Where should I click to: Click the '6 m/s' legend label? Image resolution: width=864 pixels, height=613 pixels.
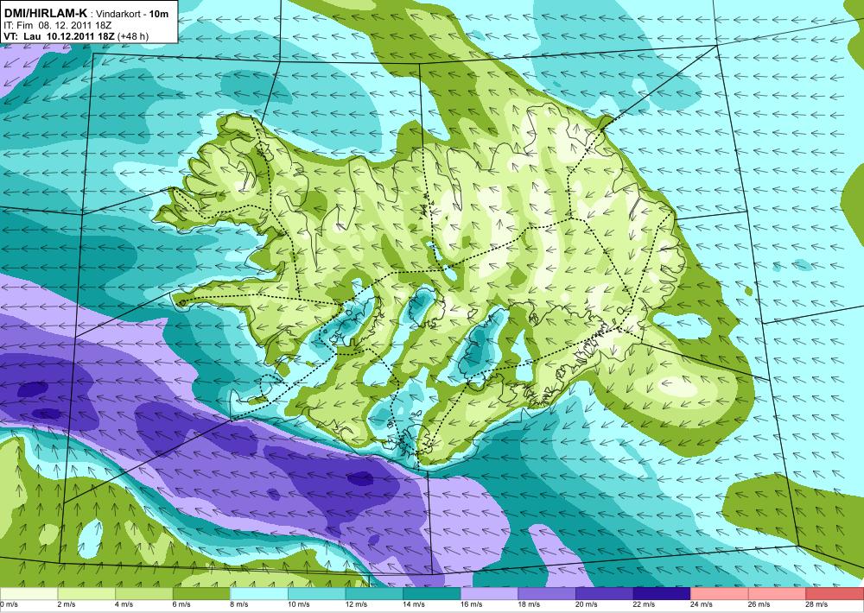(181, 604)
